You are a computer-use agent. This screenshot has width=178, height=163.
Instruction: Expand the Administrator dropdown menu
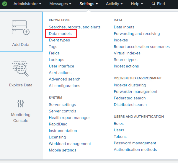(x=27, y=4)
